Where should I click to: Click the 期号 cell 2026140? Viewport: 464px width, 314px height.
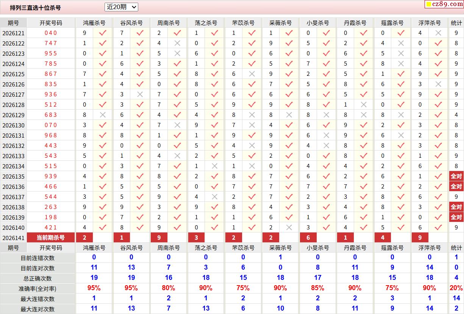[x=14, y=228]
